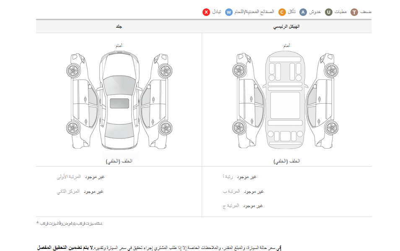The width and height of the screenshot is (400, 251).
Task: Click the رتبة أ rank label
Action: (229, 177)
